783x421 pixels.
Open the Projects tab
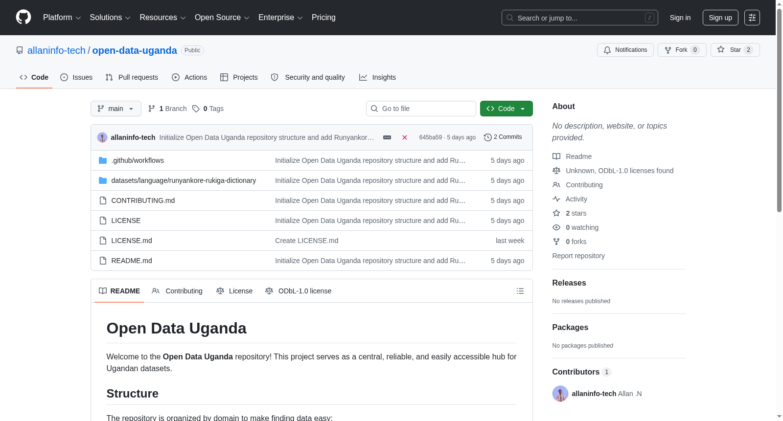(239, 77)
